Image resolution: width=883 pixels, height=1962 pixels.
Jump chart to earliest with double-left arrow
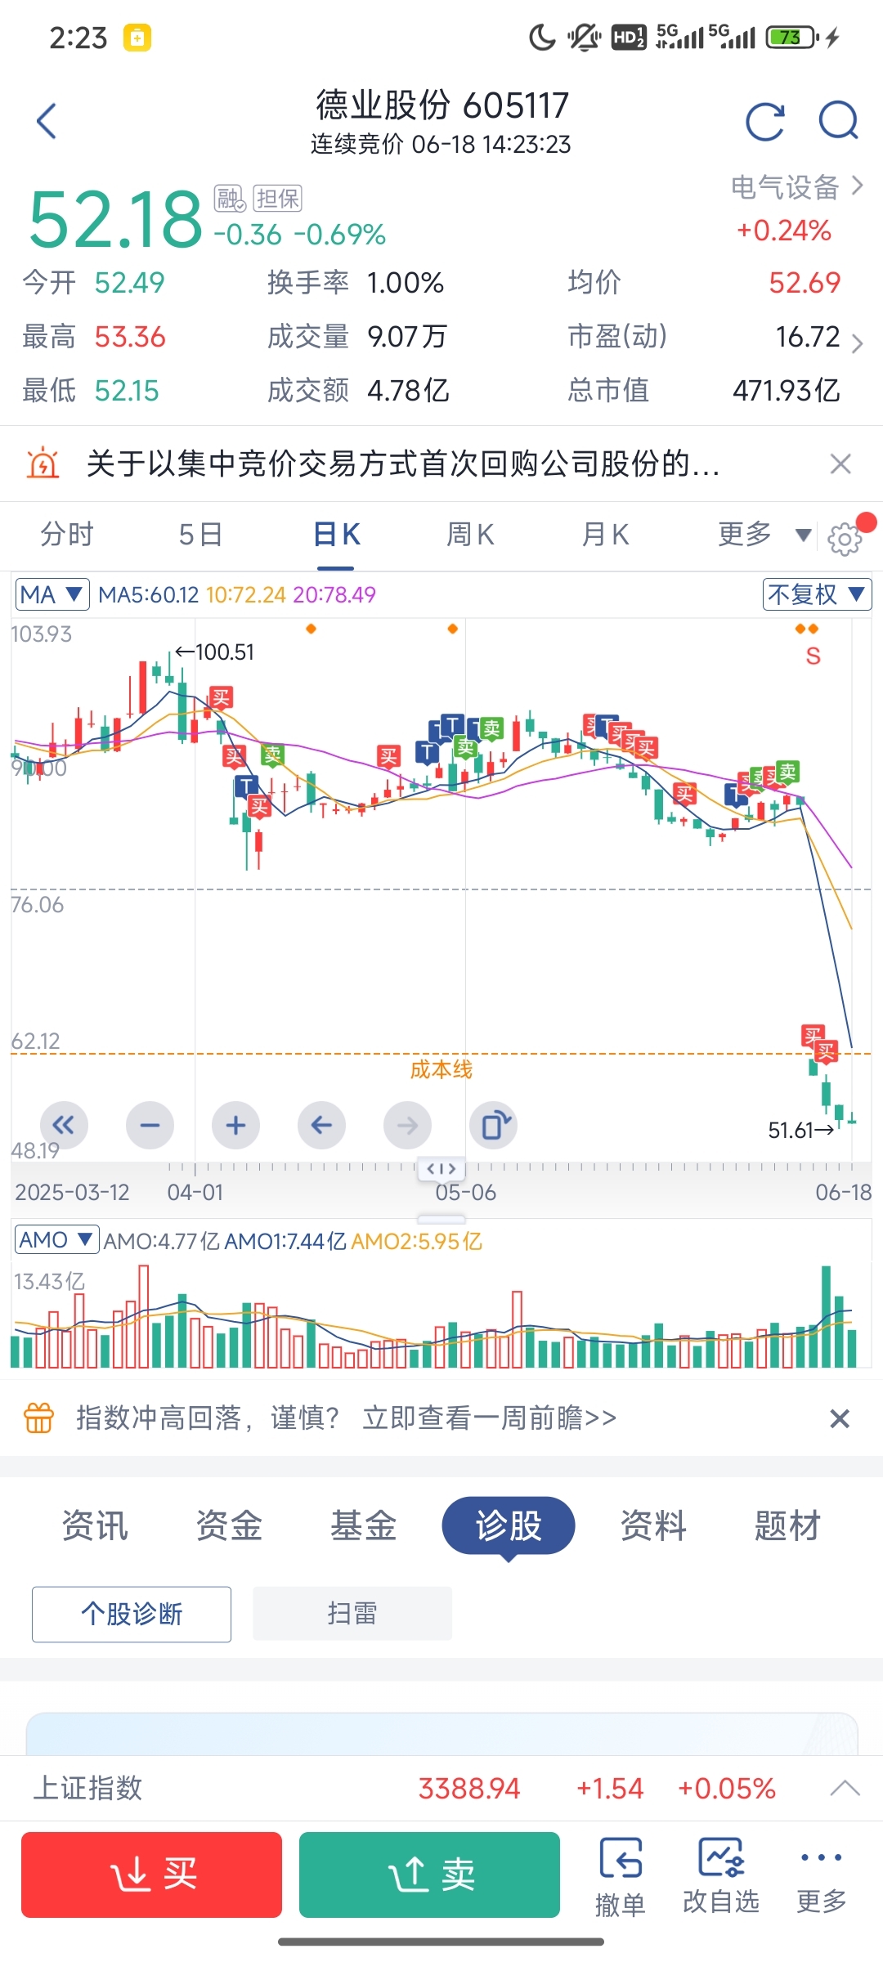(64, 1125)
